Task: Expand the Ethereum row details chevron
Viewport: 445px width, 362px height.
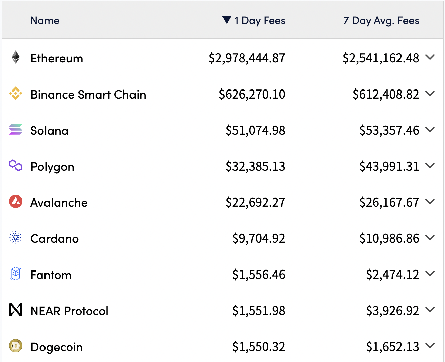Action: (430, 57)
